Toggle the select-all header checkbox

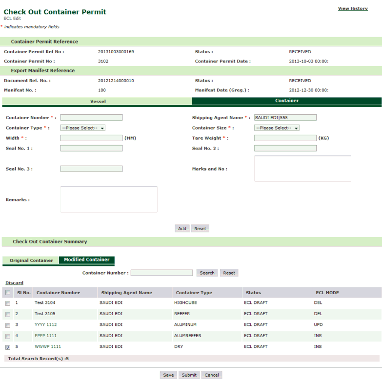tap(8, 293)
